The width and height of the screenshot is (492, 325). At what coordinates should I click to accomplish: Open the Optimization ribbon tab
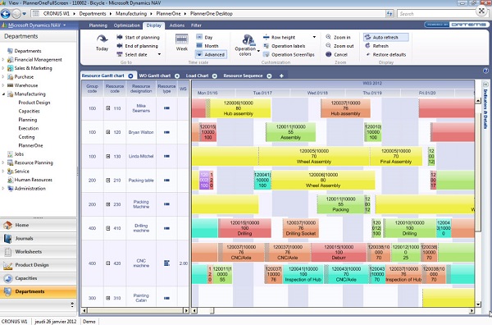[127, 25]
